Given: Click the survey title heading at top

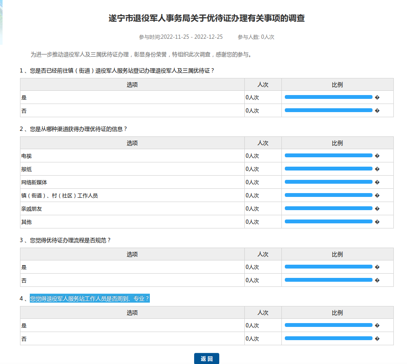Looking at the screenshot, I should coord(206,18).
